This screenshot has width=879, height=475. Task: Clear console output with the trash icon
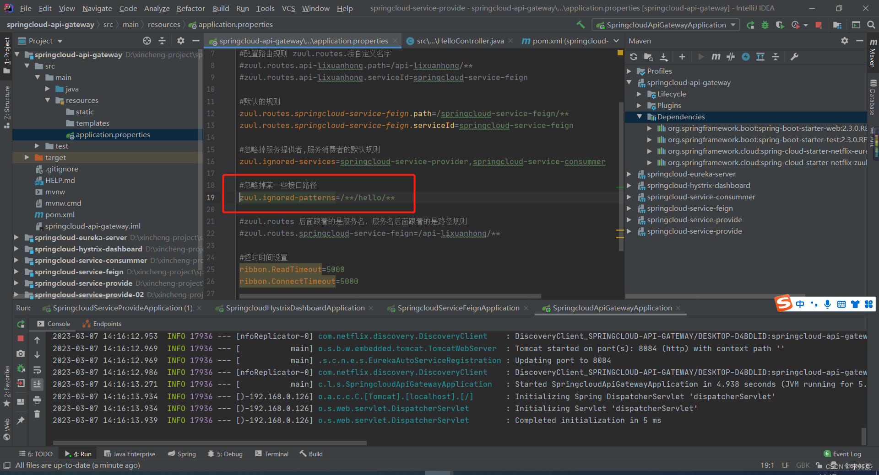(37, 414)
